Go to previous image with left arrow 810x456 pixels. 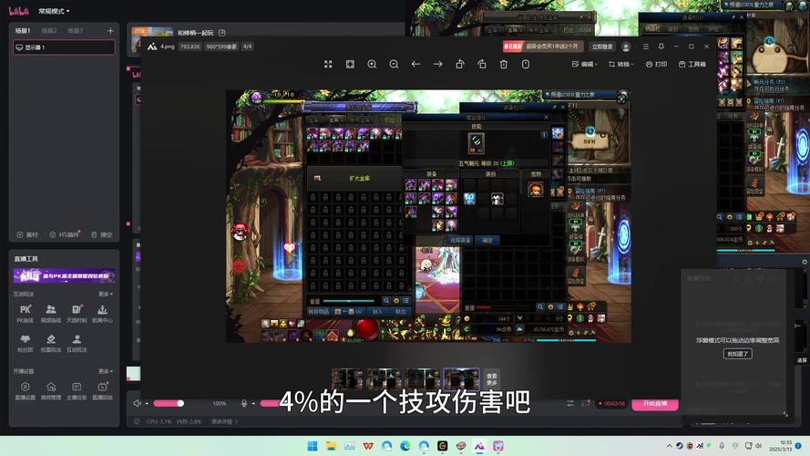click(x=415, y=64)
